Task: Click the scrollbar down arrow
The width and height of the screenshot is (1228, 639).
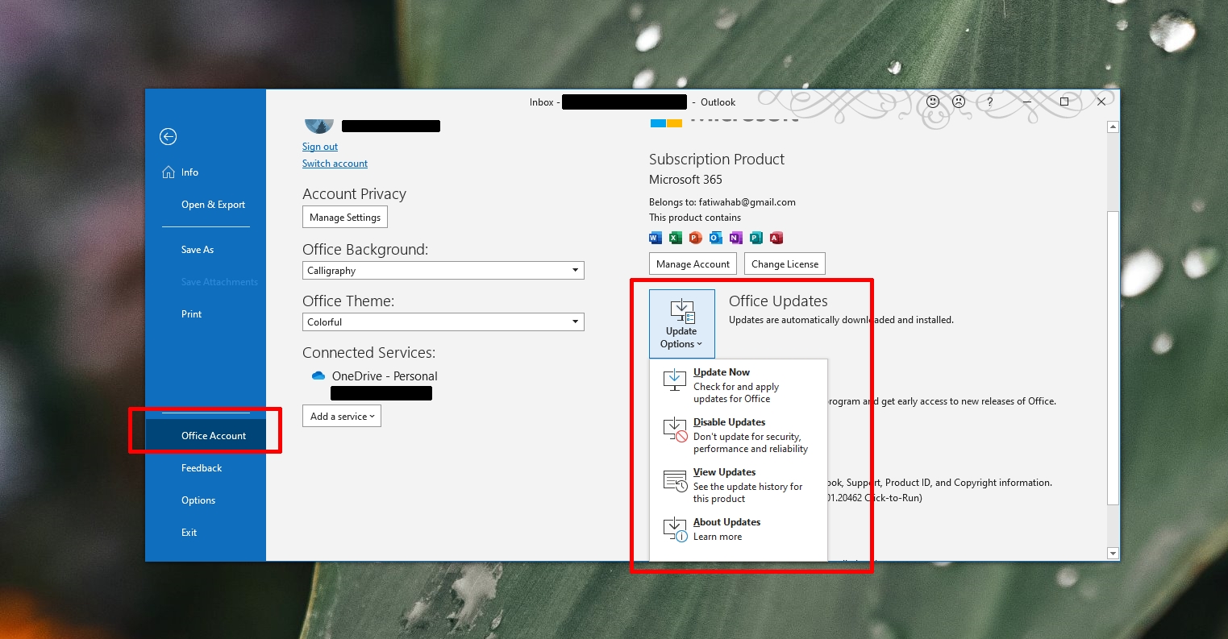Action: (x=1113, y=554)
